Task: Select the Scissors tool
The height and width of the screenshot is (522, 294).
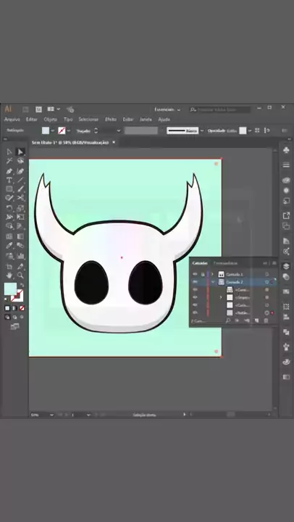Action: coord(20,198)
